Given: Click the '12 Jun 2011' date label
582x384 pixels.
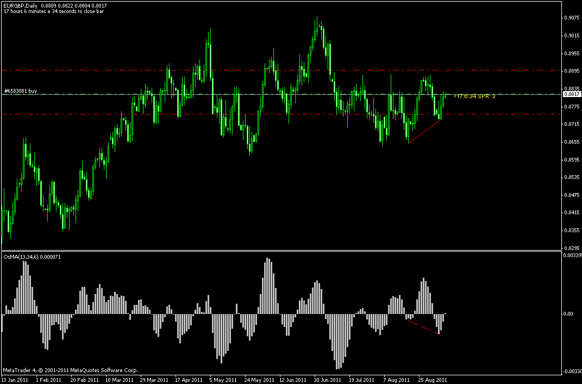Looking at the screenshot, I should click(x=293, y=380).
